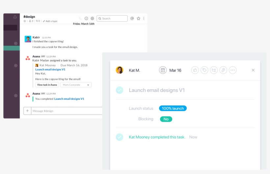The width and height of the screenshot is (270, 174).
Task: Click the top plus icon in Slack sidebar
Action: coord(16,43)
